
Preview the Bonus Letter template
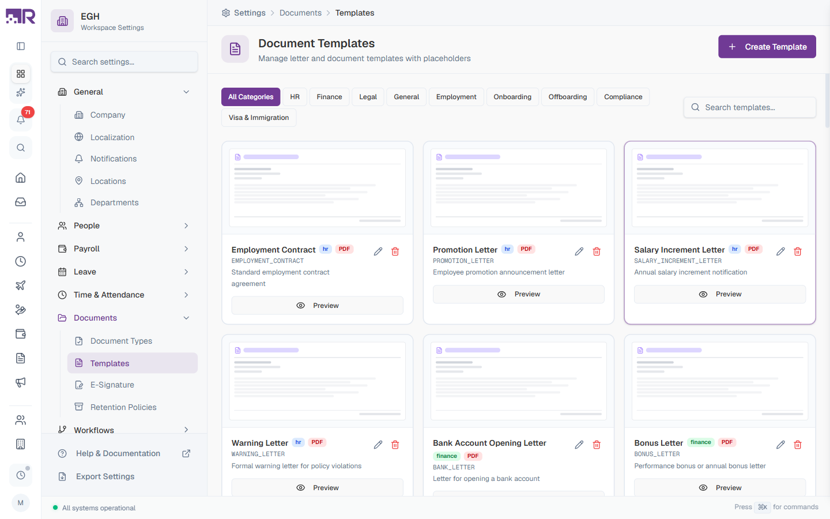click(x=720, y=487)
